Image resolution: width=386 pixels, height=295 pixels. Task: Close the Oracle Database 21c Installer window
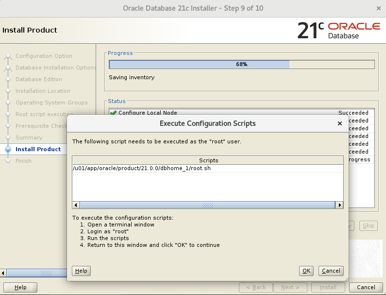tap(379, 8)
